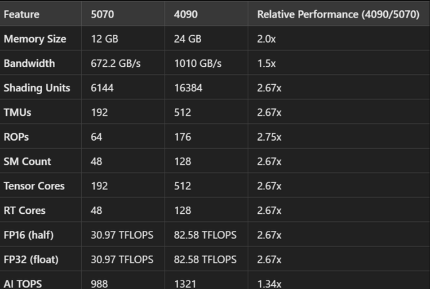Click the Relative Performance column header
430x289 pixels.
(x=338, y=14)
